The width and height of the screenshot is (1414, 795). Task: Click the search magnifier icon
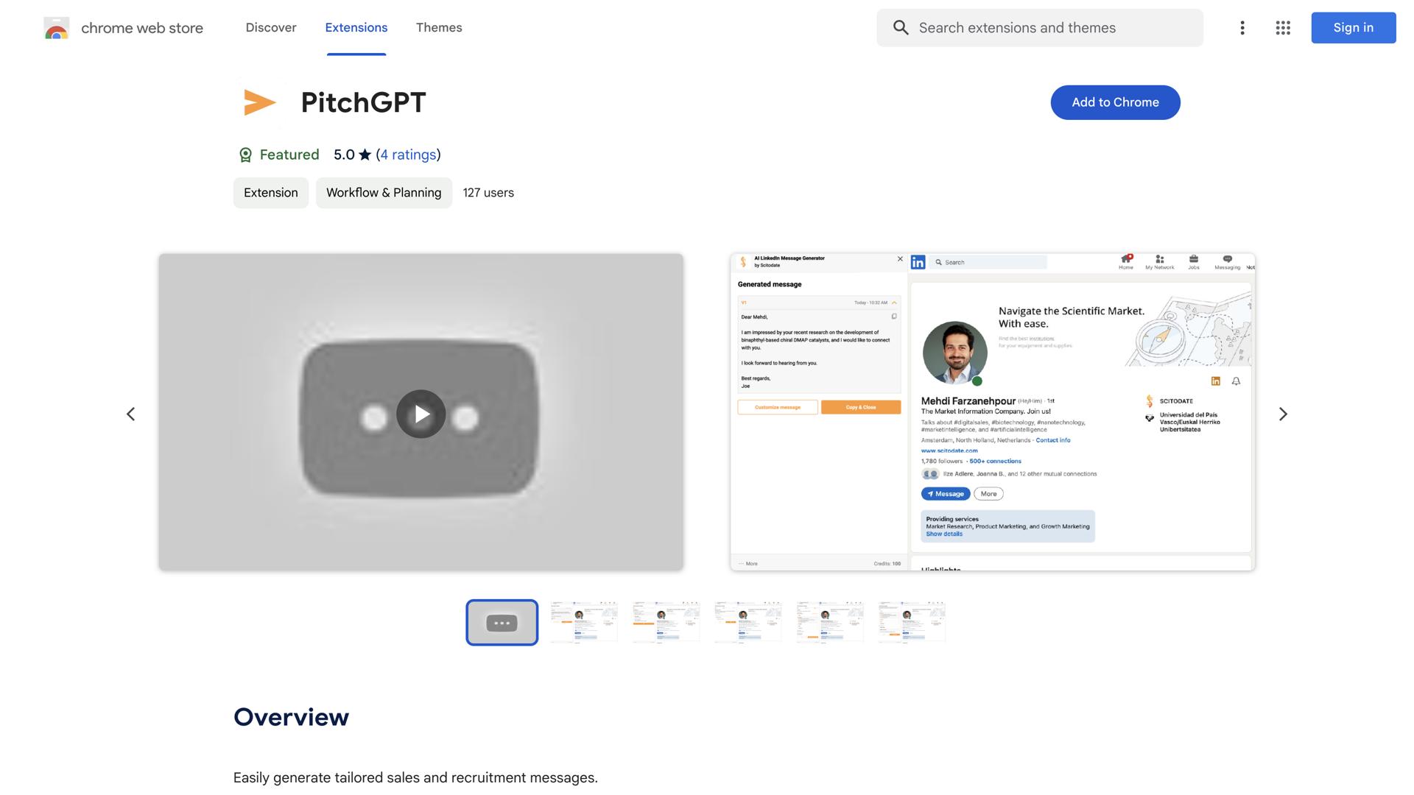tap(900, 28)
